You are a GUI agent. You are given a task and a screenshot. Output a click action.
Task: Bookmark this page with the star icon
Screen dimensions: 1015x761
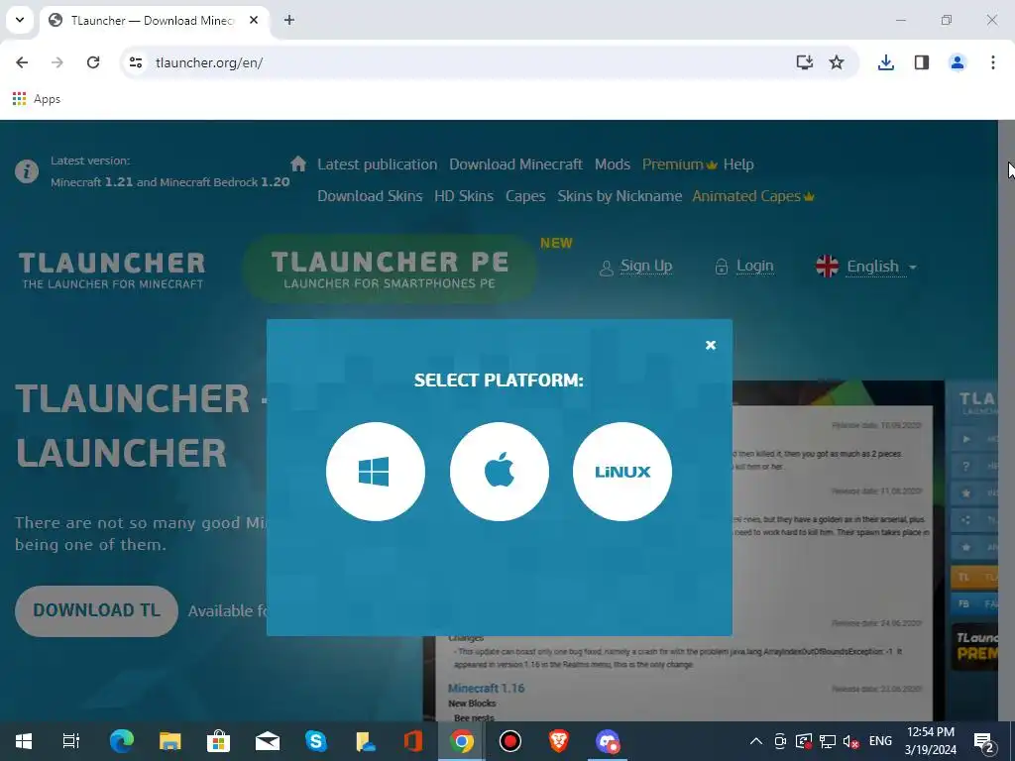(837, 62)
